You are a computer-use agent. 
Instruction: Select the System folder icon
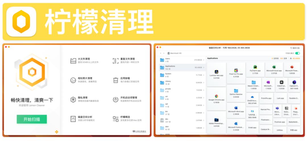click(x=162, y=75)
